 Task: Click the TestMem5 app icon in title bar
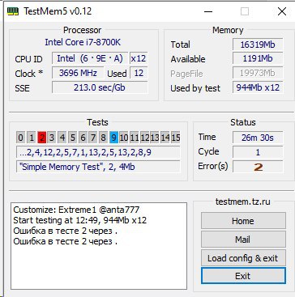(x=13, y=11)
